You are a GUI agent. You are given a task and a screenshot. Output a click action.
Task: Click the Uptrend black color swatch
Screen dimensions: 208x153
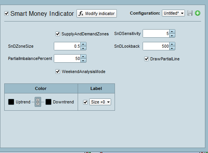pyautogui.click(x=11, y=102)
